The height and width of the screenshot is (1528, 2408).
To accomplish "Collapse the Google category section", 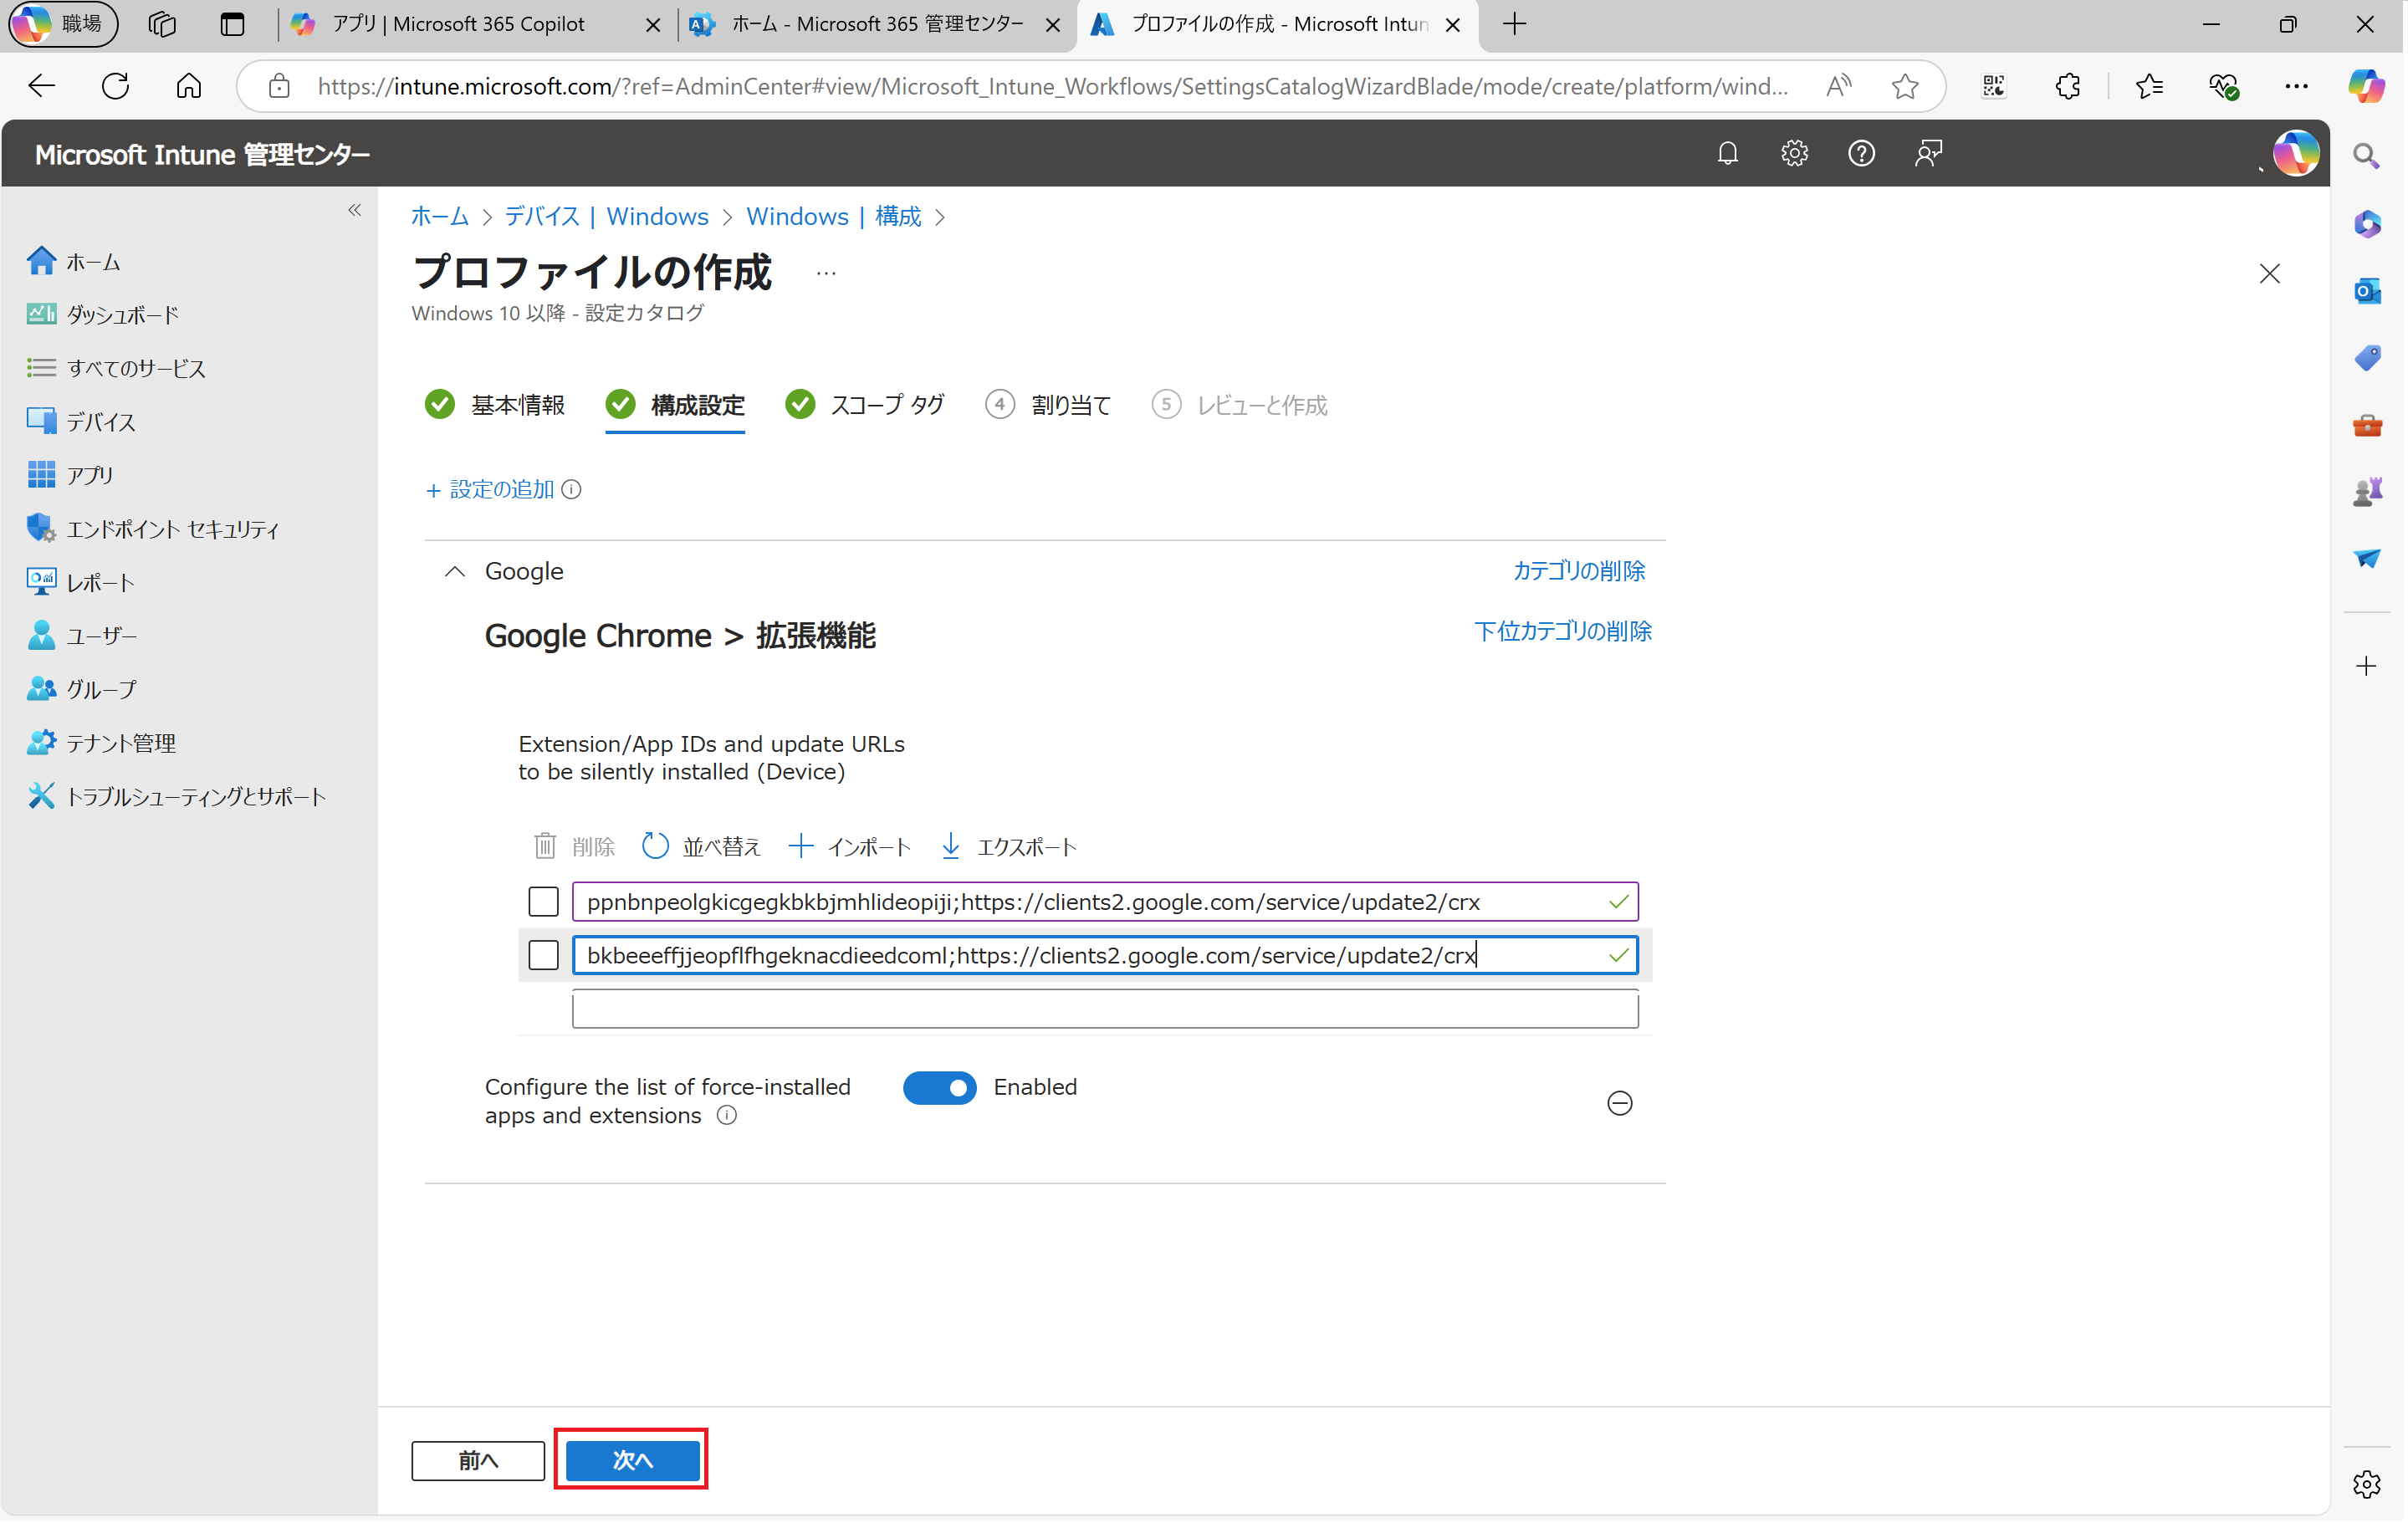I will [x=456, y=570].
